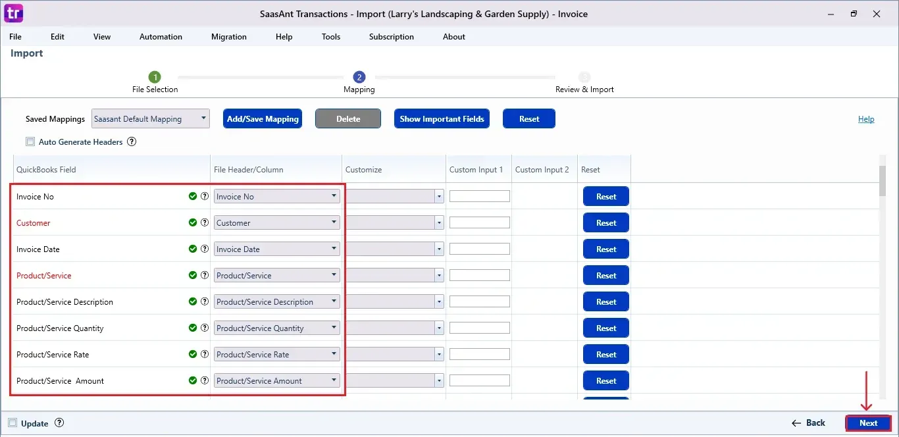Tick the Update checkbox
The height and width of the screenshot is (437, 899).
click(13, 423)
